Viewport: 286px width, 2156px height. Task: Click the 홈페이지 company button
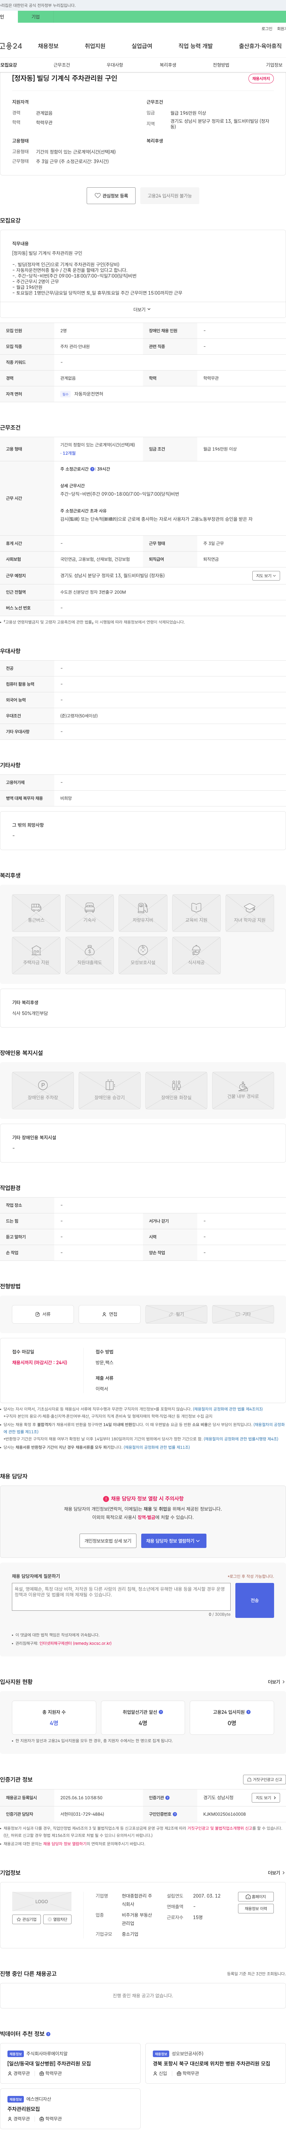pos(256,1897)
